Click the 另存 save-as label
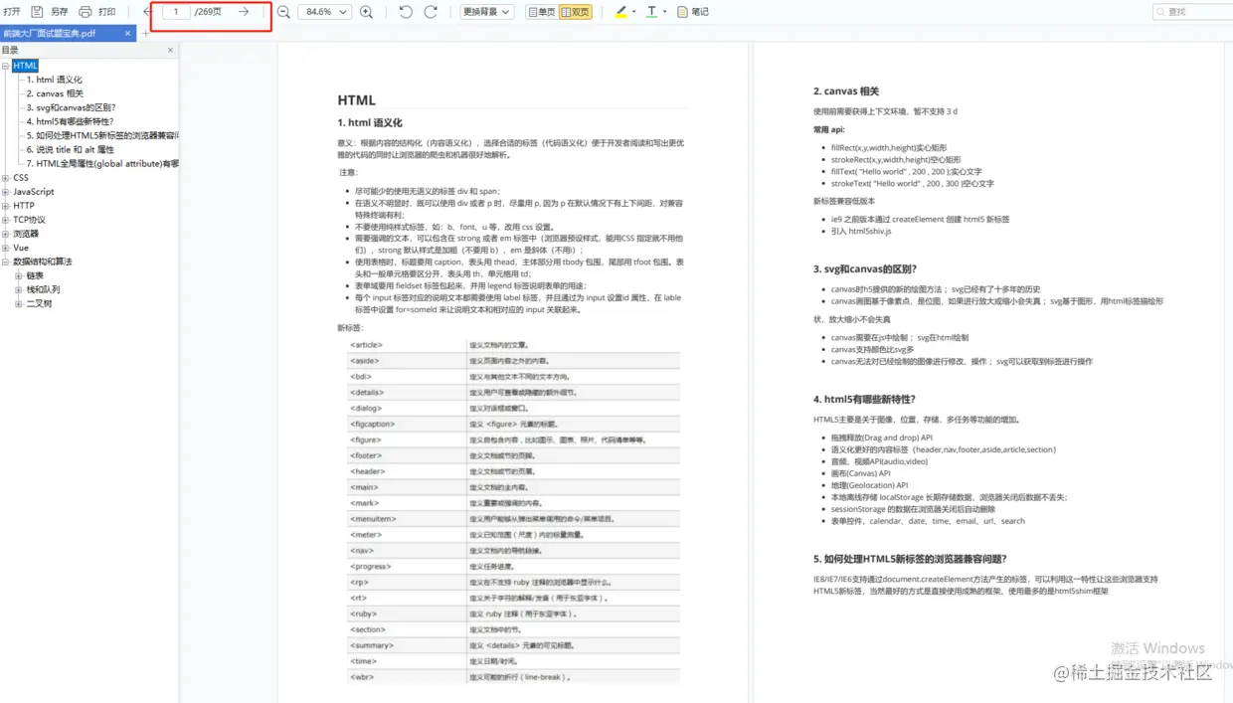 (x=60, y=12)
